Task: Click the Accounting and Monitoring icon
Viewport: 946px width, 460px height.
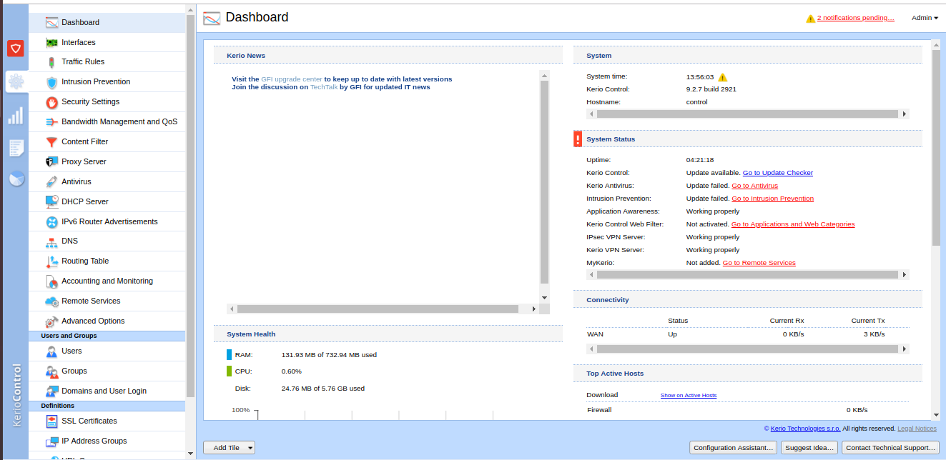Action: tap(51, 281)
